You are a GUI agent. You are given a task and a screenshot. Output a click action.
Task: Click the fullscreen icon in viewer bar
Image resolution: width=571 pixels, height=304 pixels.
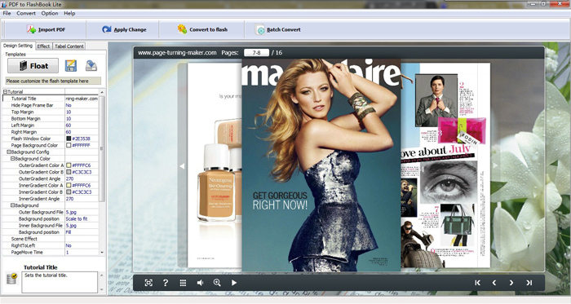tap(148, 283)
